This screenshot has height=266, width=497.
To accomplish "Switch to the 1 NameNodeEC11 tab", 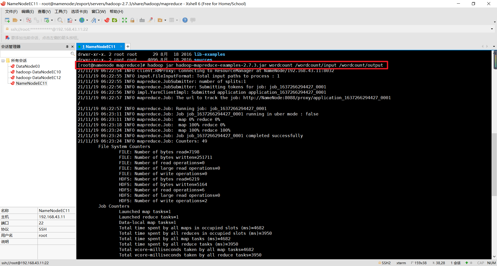I will [x=99, y=47].
